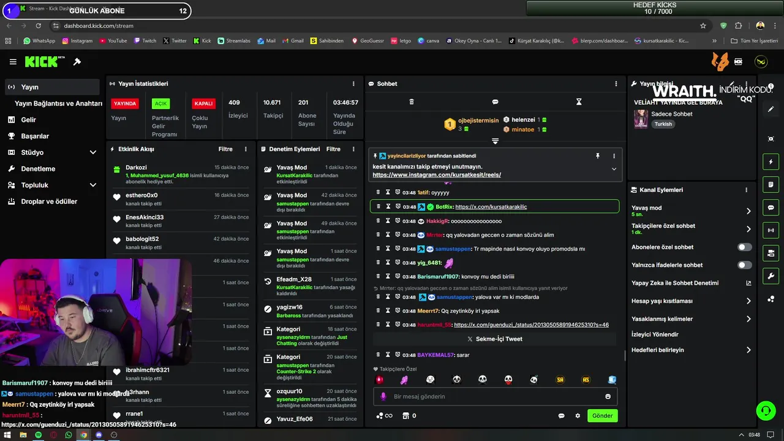Click the browser address bar dashboard.kick.com/stream
784x441 pixels.
pyautogui.click(x=98, y=26)
